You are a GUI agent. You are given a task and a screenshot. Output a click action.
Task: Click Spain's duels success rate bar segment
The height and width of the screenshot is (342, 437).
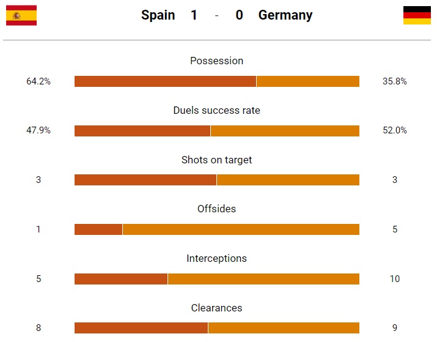pos(142,130)
